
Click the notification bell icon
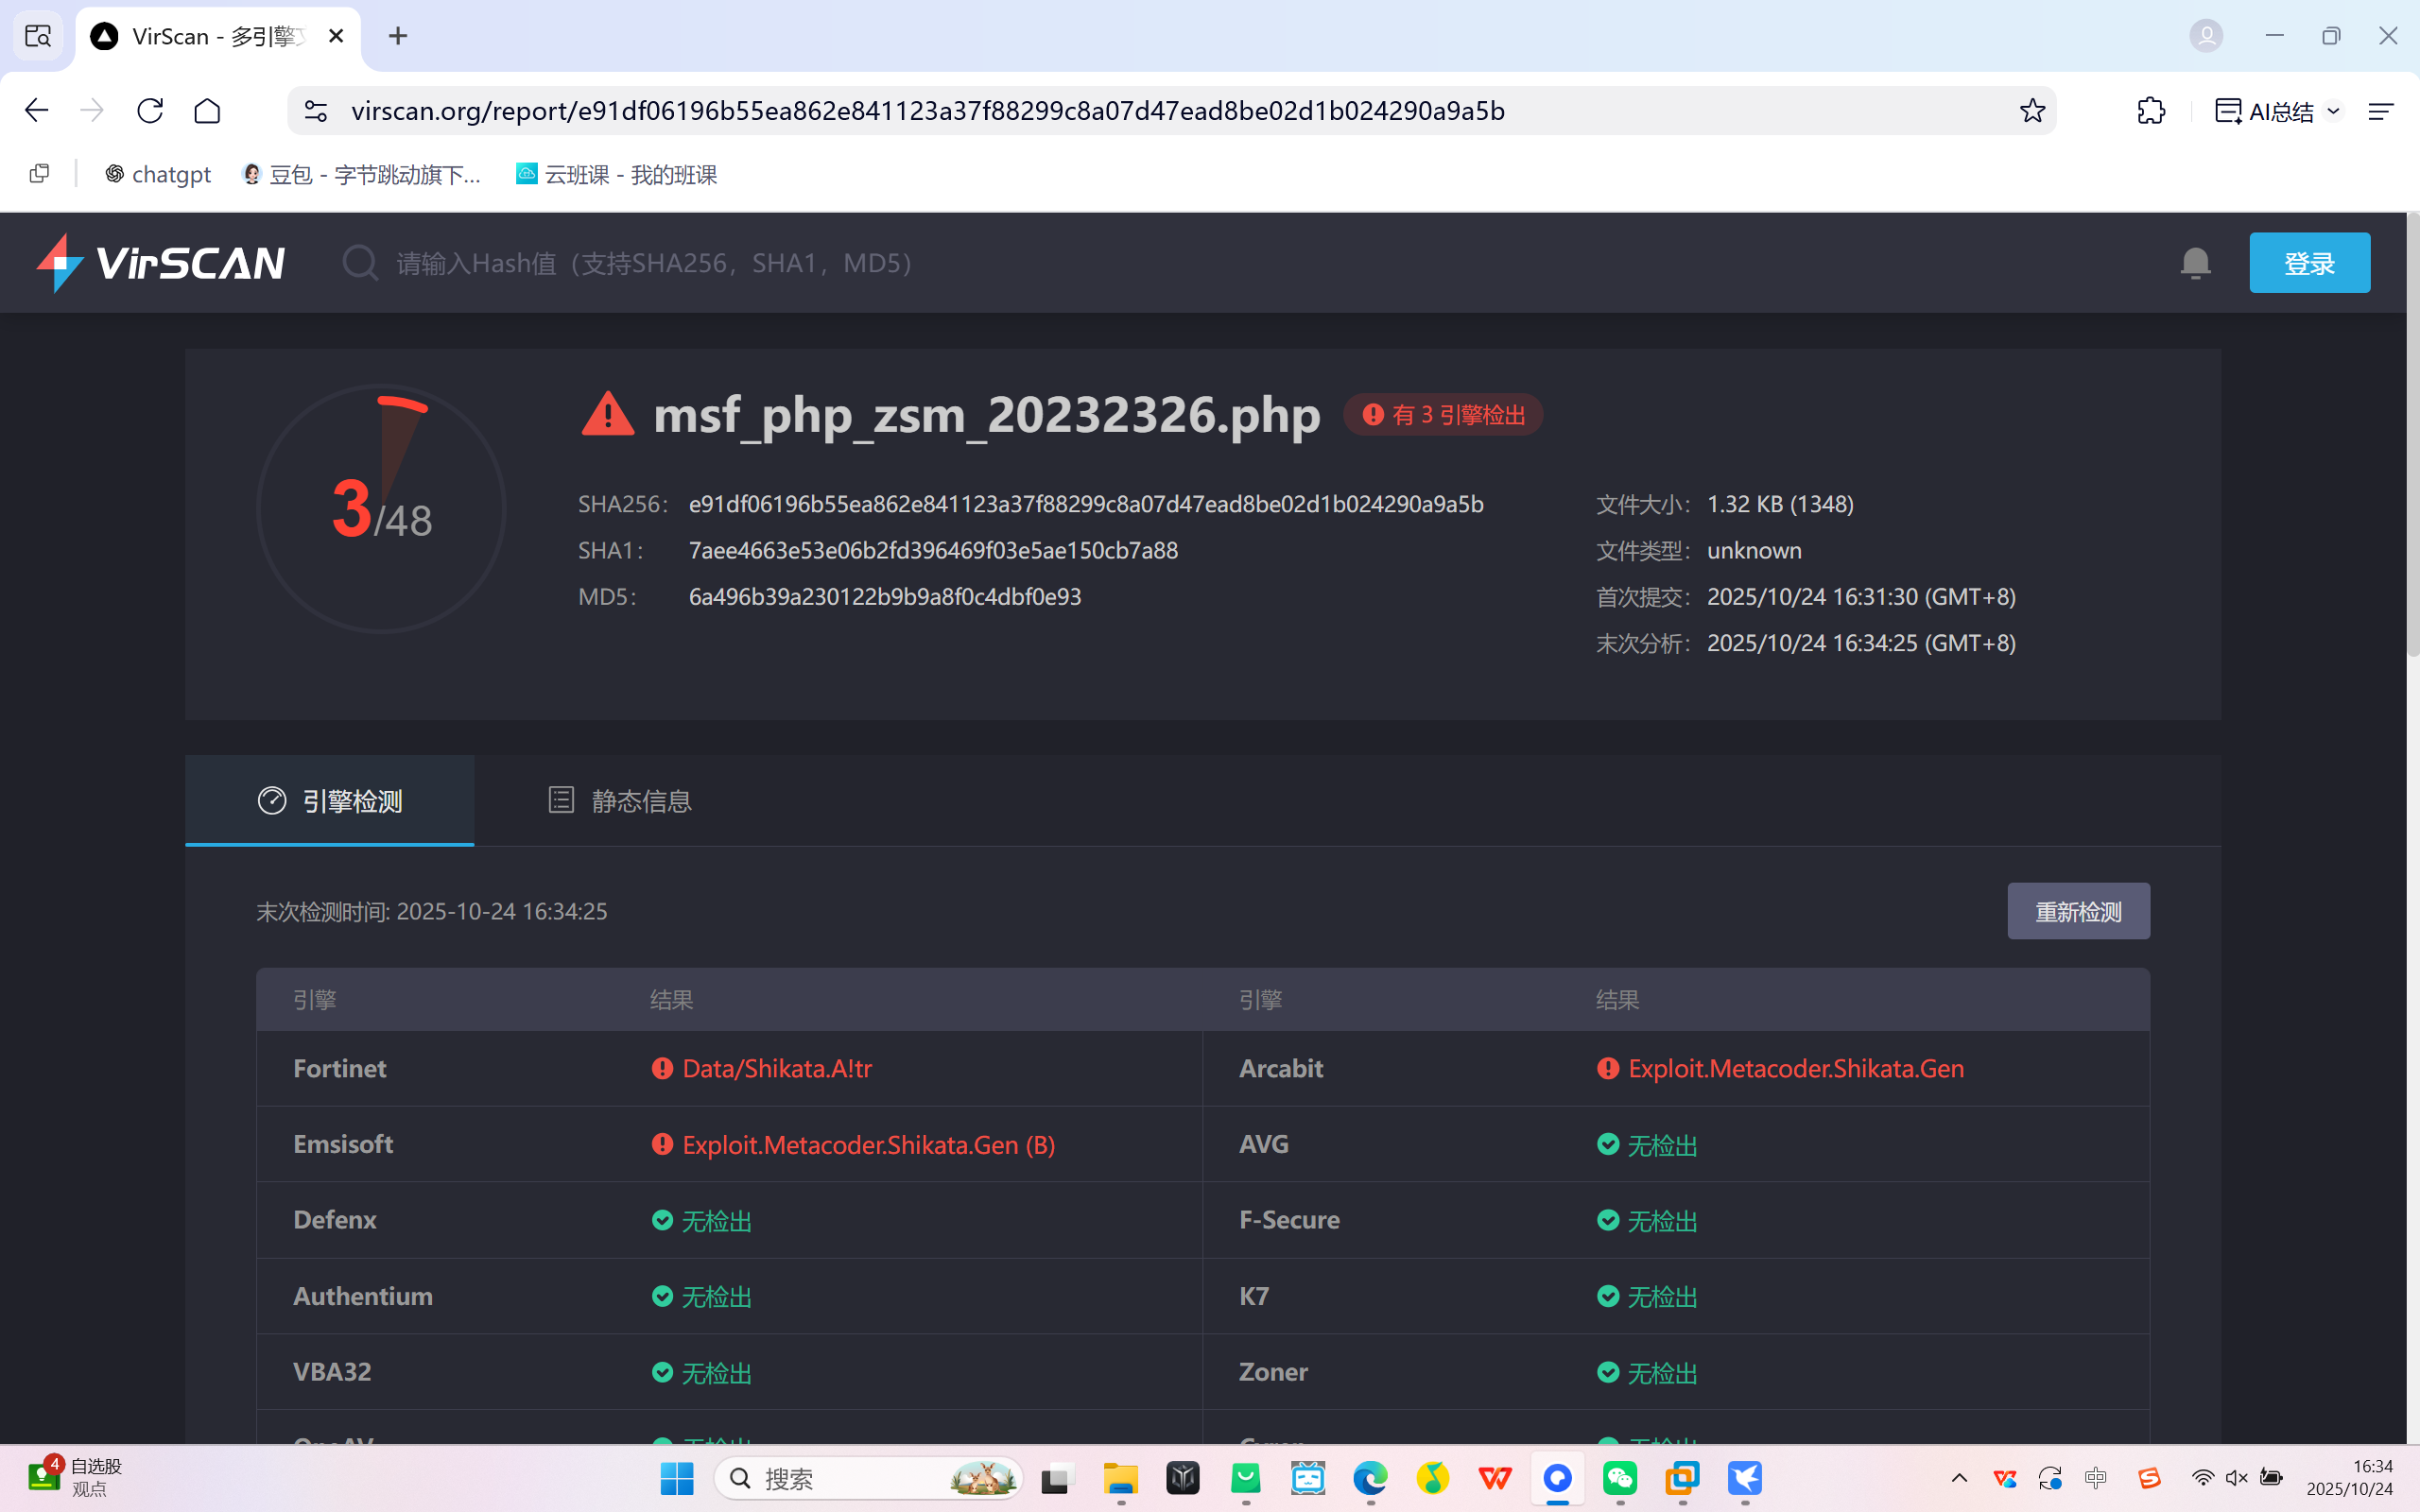coord(2195,263)
